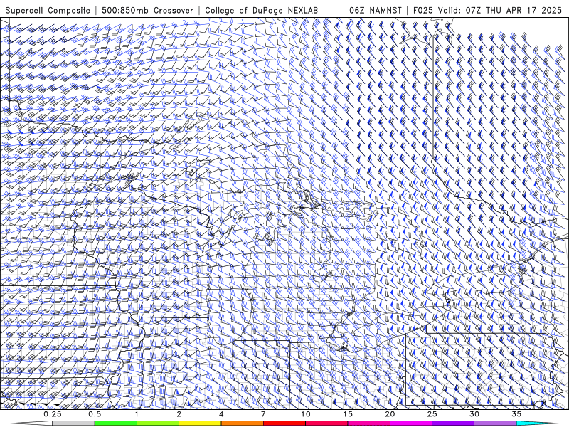
Task: Click the cyan arrow end above 35
Action: click(x=538, y=423)
